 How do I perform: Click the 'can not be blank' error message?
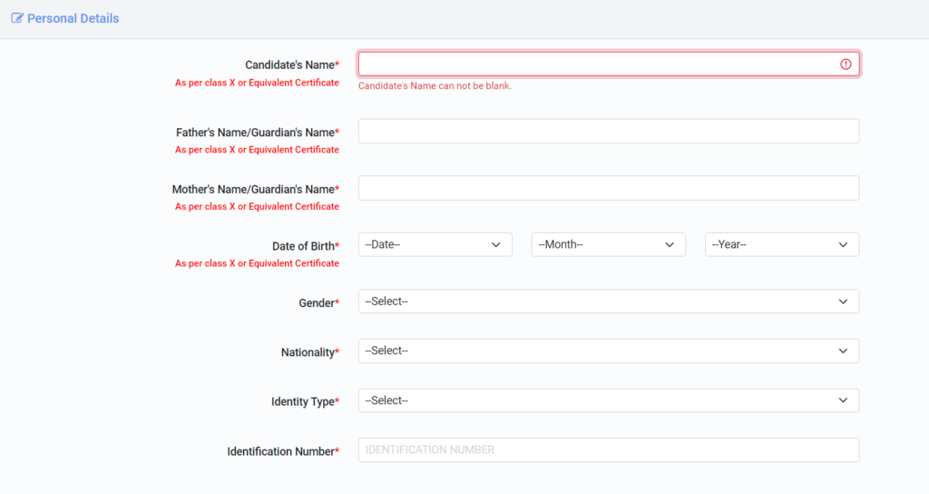click(x=435, y=86)
